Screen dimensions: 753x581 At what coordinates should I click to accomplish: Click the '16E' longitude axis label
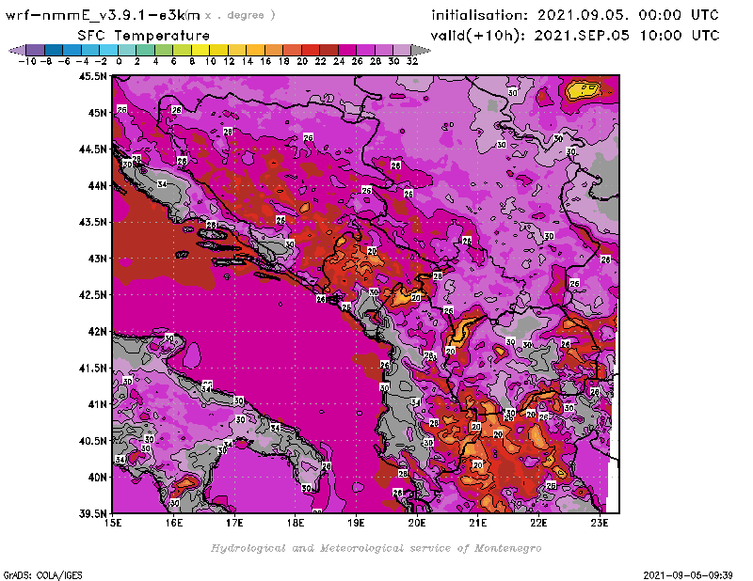click(x=174, y=523)
